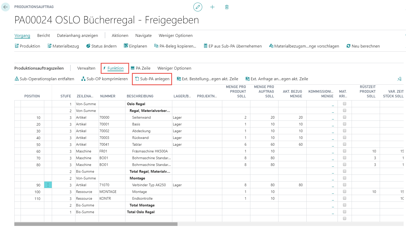
Task: Open Produktion action
Action: tap(27, 46)
